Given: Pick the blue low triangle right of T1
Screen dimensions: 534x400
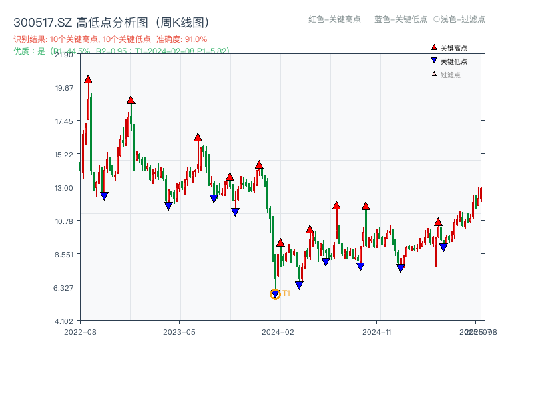Looking at the screenshot, I should [x=299, y=285].
